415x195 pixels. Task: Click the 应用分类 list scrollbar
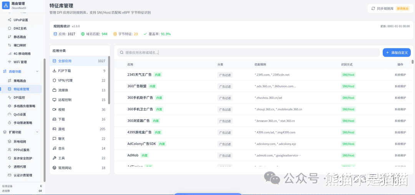(109, 80)
